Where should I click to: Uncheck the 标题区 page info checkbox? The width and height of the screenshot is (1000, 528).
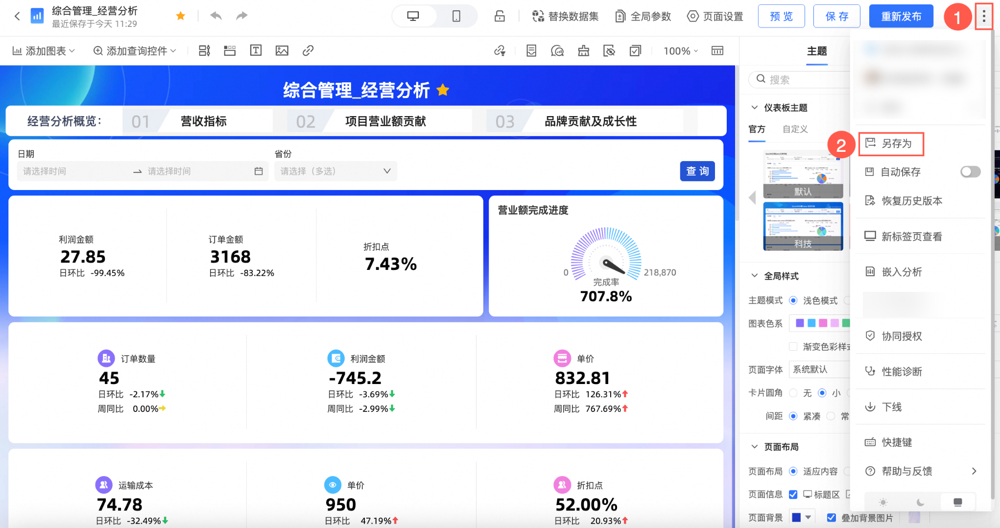tap(793, 495)
